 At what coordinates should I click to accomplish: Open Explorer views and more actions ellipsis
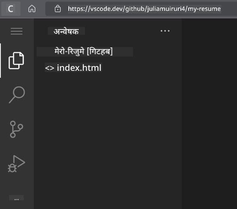point(165,31)
